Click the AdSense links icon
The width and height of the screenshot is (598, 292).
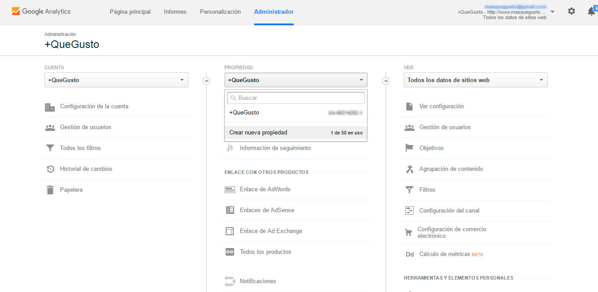[x=230, y=210]
